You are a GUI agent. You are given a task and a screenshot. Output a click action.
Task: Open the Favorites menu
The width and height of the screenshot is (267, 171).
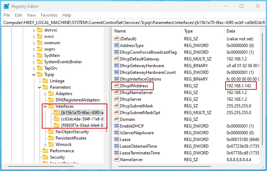[49, 15]
